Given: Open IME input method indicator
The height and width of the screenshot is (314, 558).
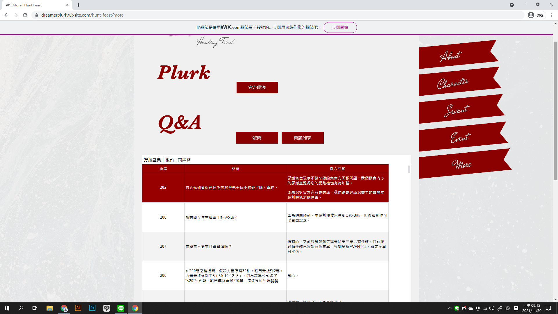Looking at the screenshot, I should [516, 308].
